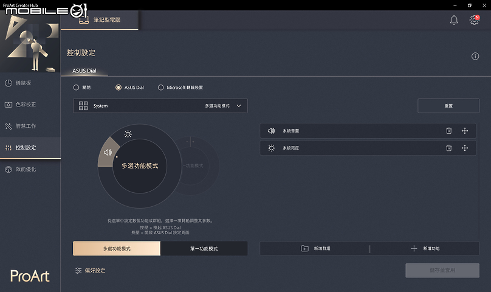Click 新增群組 to add a group

(x=315, y=248)
